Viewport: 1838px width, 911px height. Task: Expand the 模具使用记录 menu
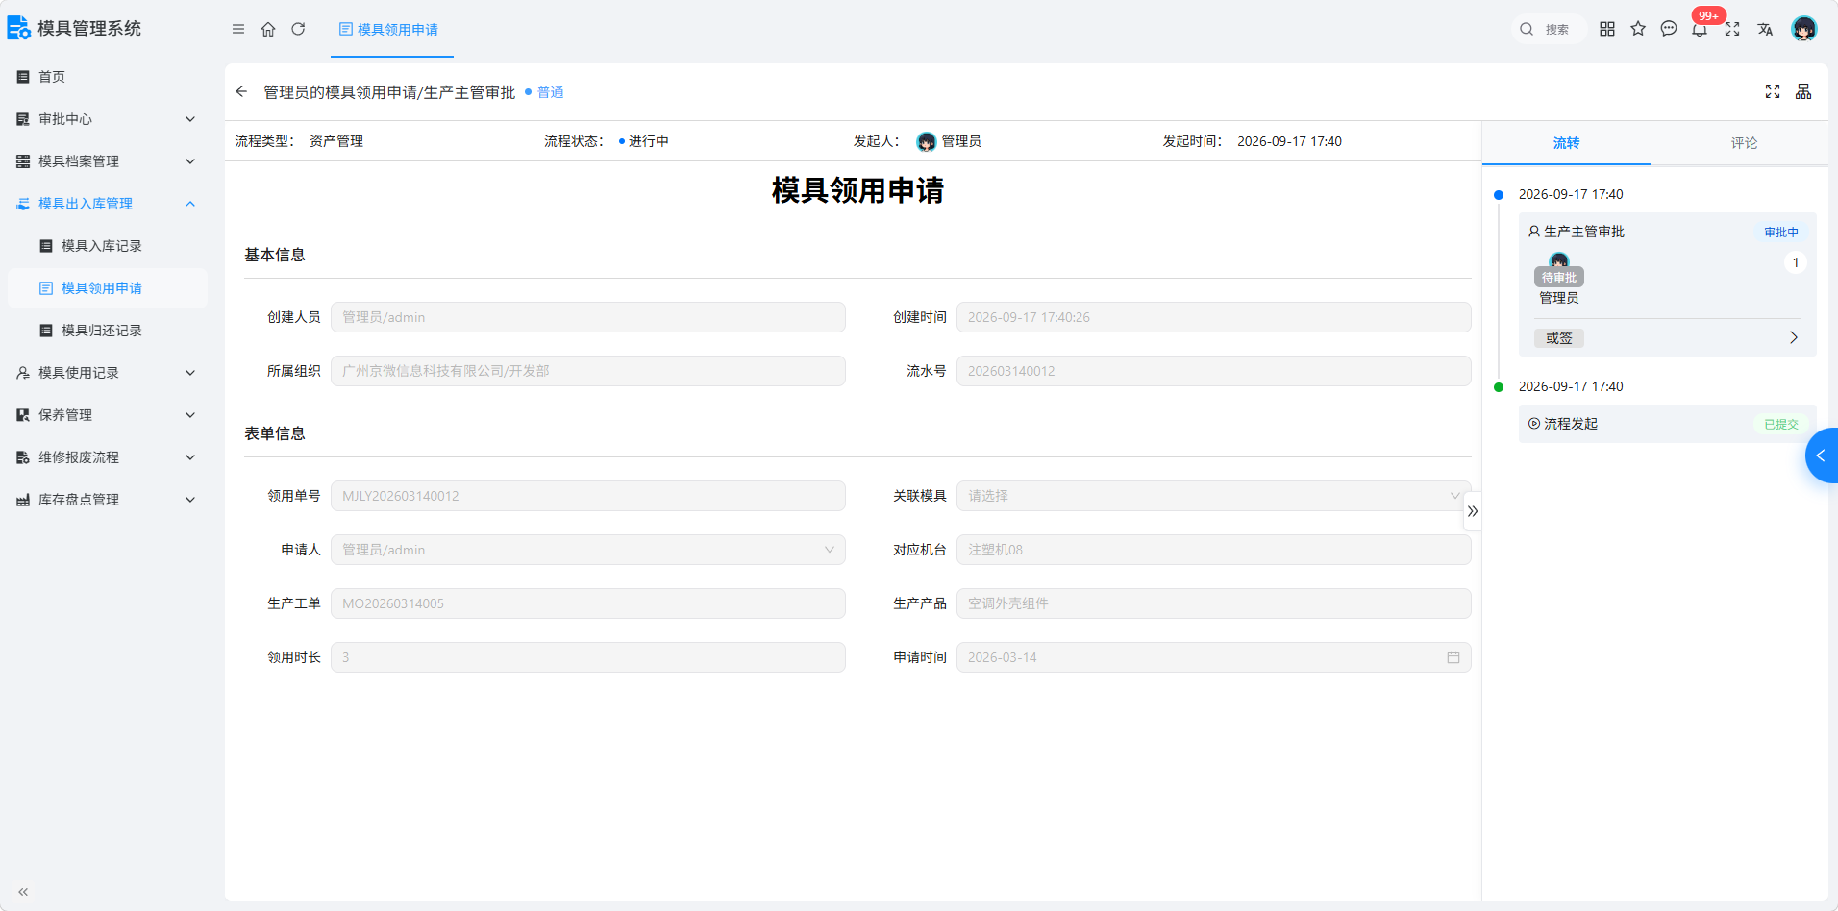[x=107, y=373]
